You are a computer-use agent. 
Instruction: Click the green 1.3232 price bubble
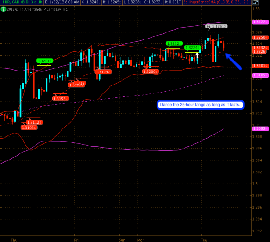pyautogui.click(x=173, y=43)
